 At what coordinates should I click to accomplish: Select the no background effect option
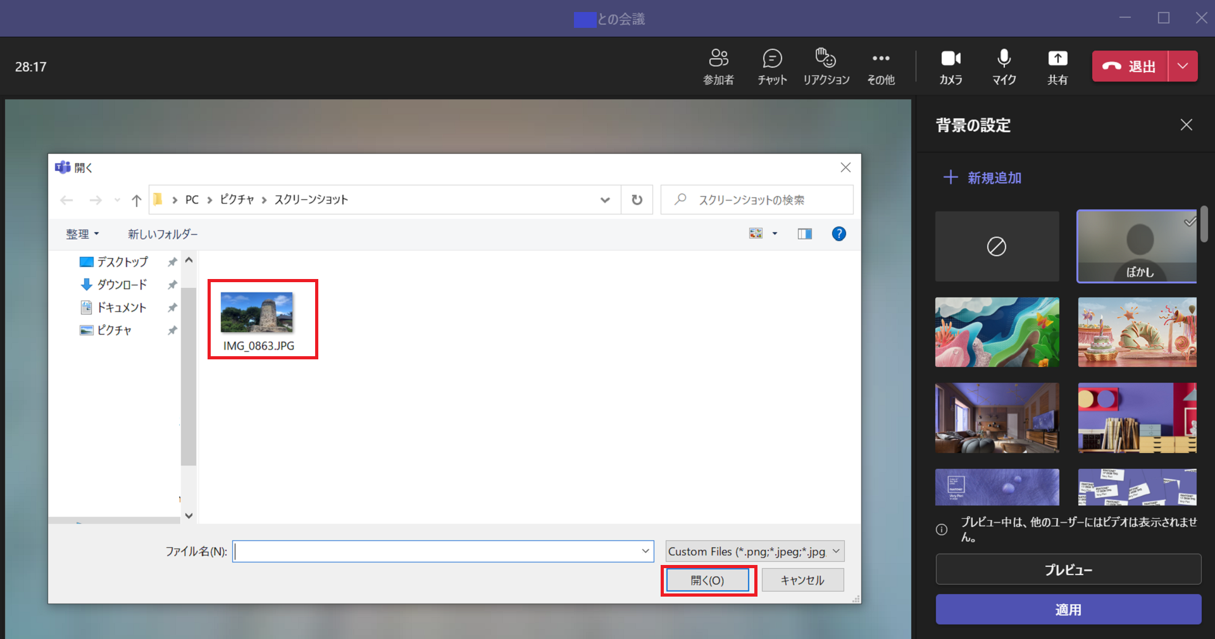[x=997, y=247]
